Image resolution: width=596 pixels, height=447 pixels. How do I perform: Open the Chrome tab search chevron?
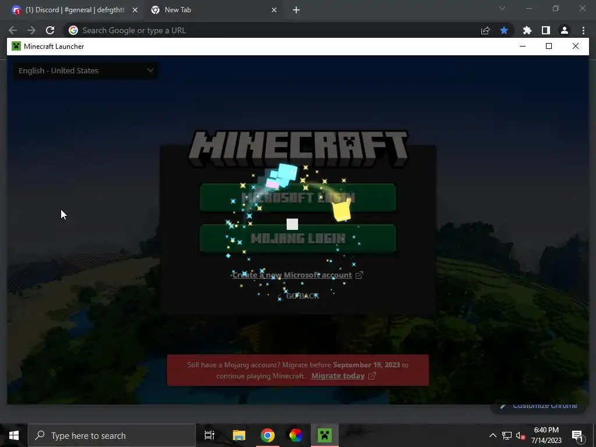[502, 8]
